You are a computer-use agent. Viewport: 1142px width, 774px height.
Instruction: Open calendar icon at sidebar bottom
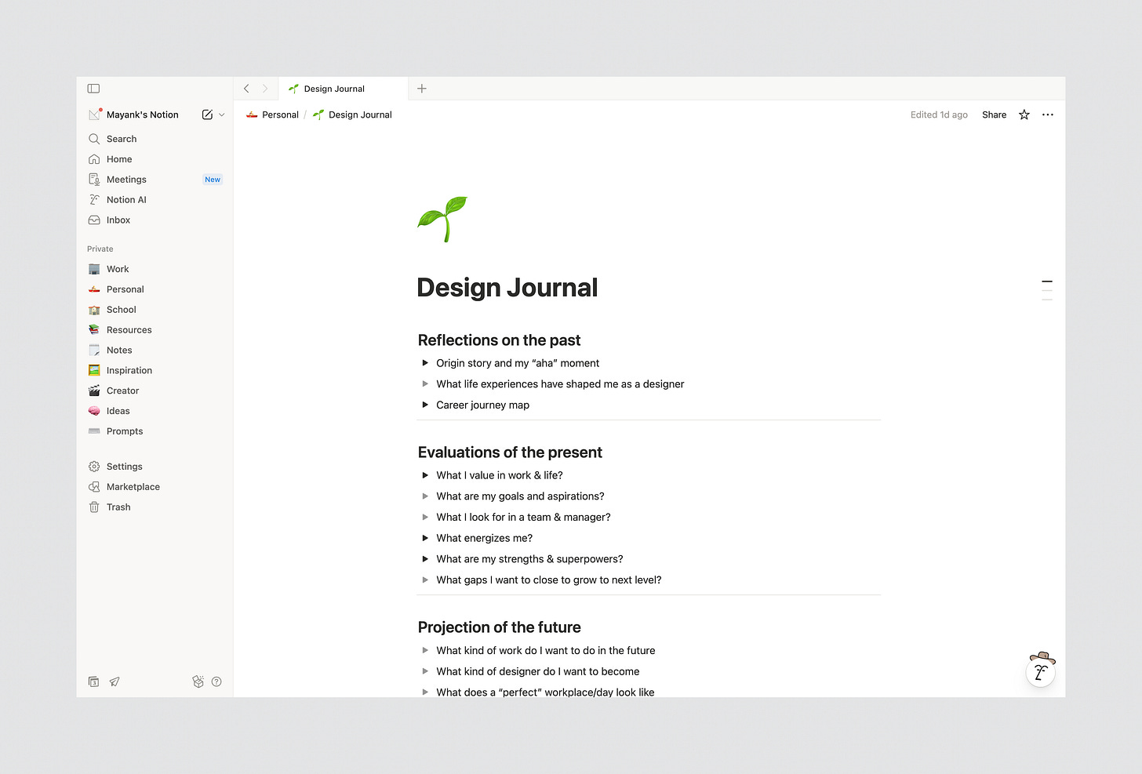tap(94, 681)
